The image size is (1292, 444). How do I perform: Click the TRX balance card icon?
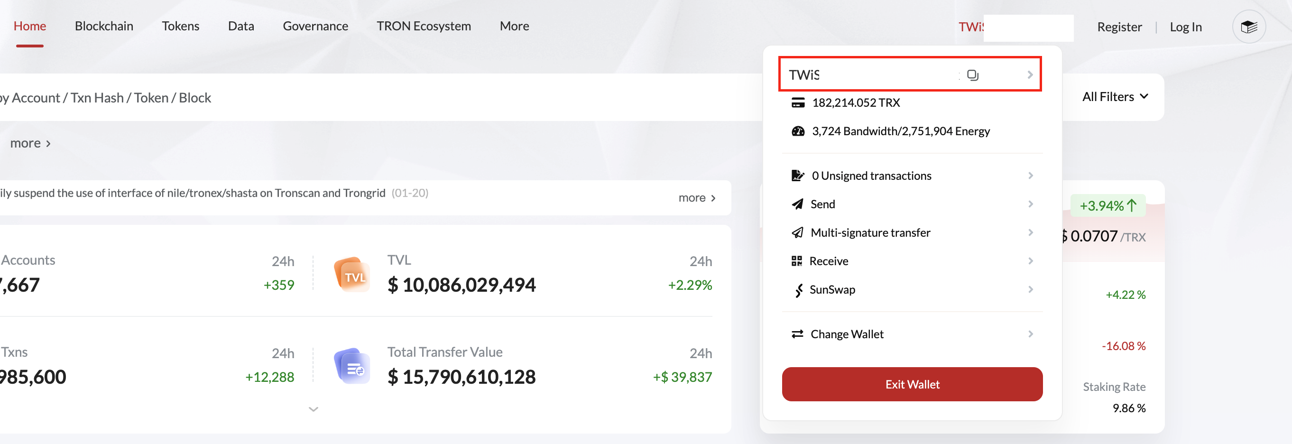point(797,103)
